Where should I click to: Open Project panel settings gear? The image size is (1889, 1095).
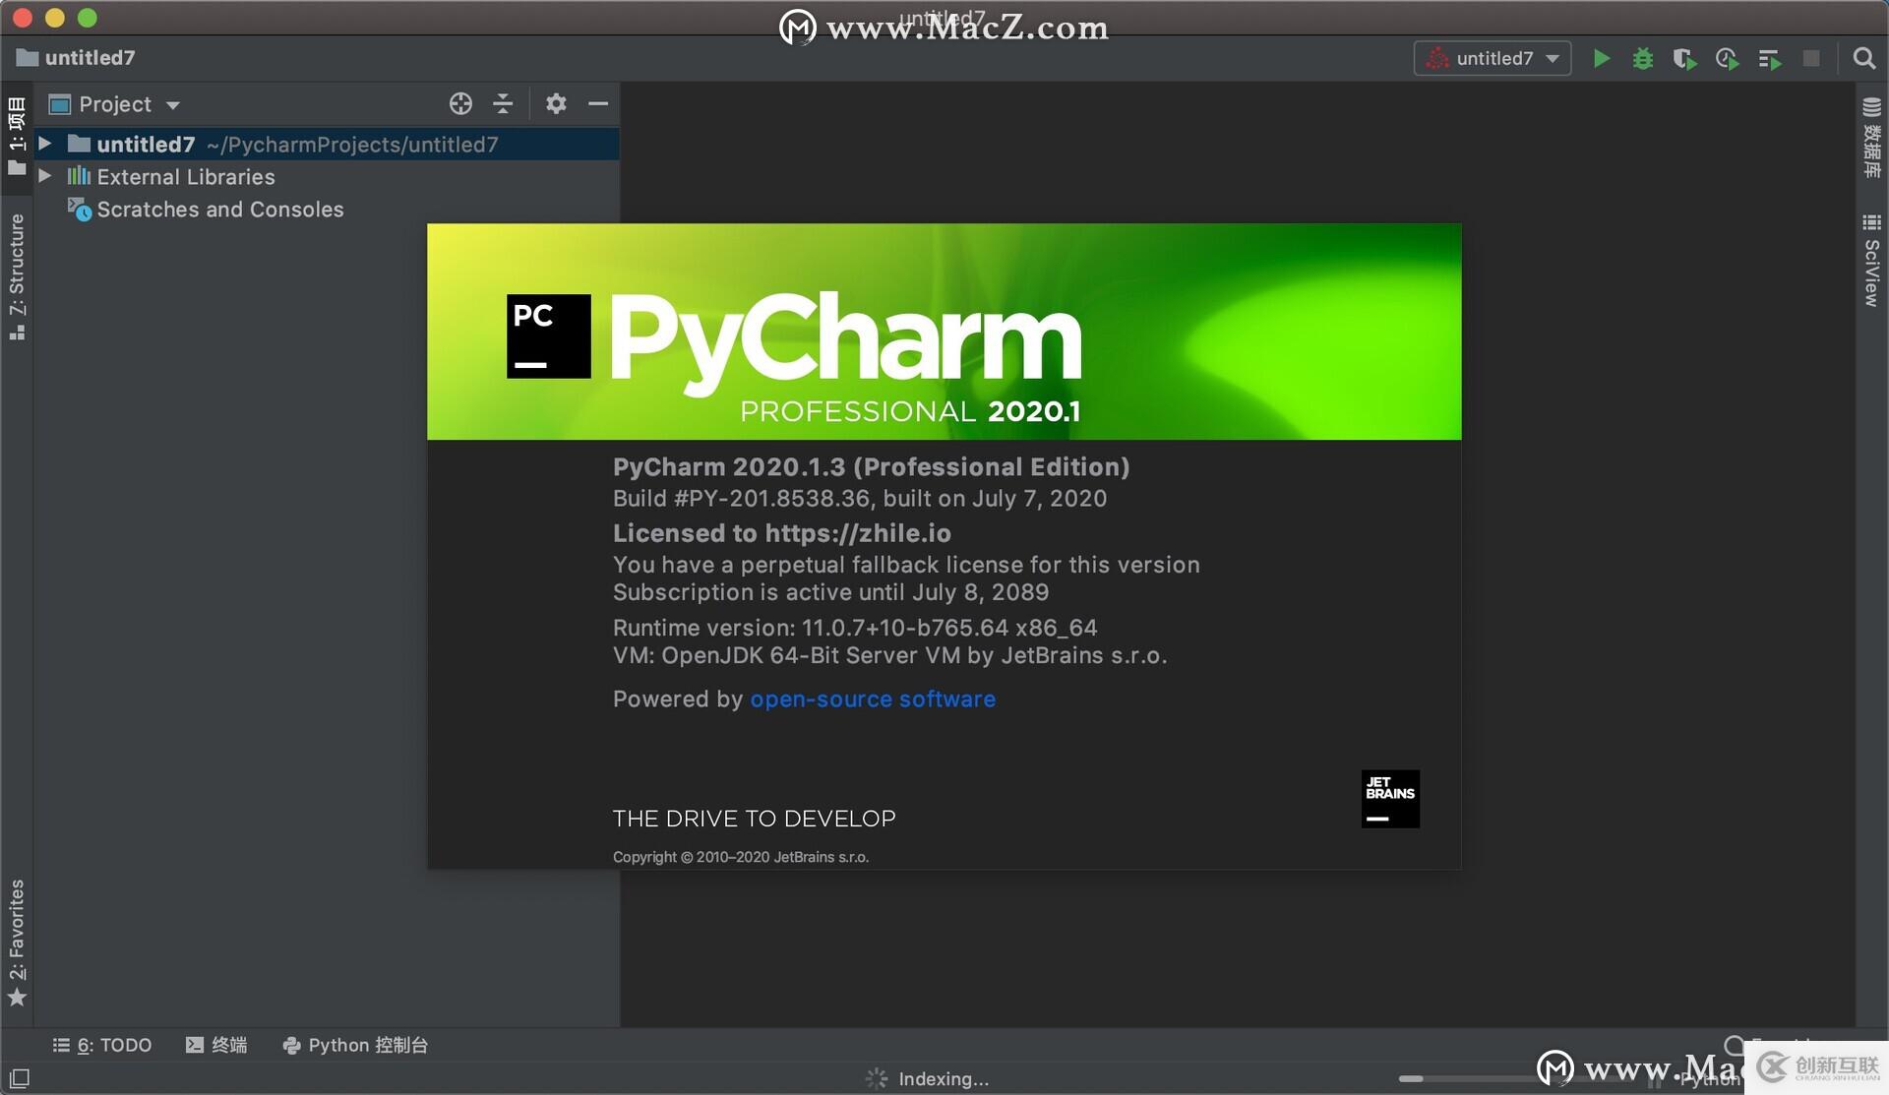click(556, 103)
